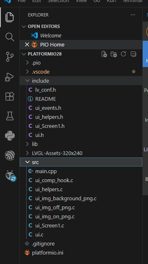The height and width of the screenshot is (264, 148).
Task: Open Run and Debug view
Action: point(9,77)
